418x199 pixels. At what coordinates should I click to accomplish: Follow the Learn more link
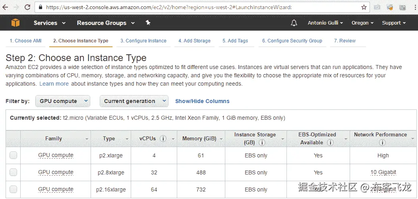(x=54, y=84)
